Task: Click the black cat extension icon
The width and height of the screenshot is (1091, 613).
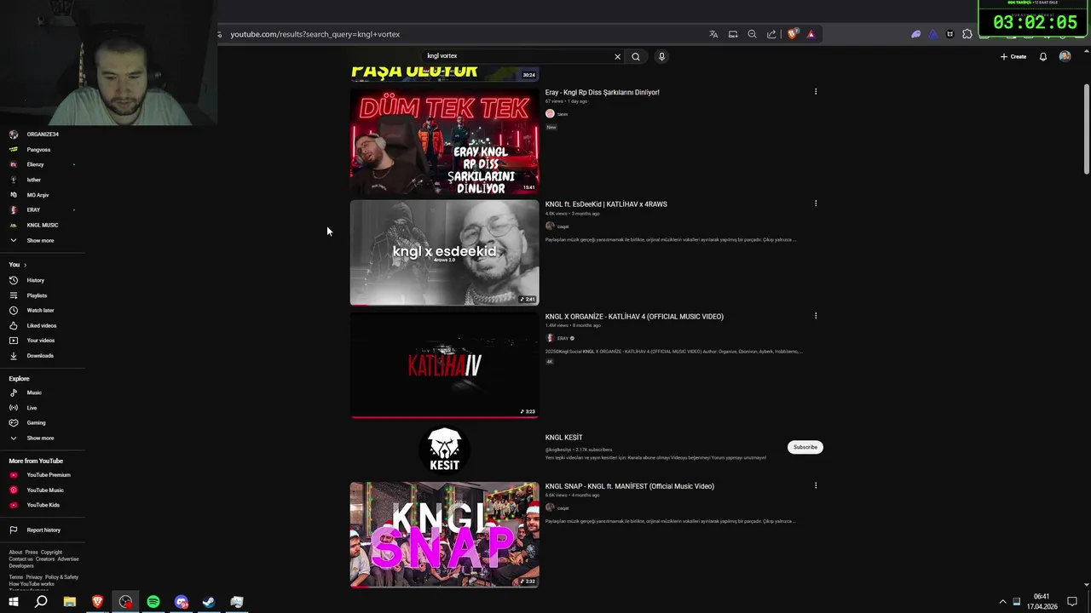Action: click(x=950, y=34)
